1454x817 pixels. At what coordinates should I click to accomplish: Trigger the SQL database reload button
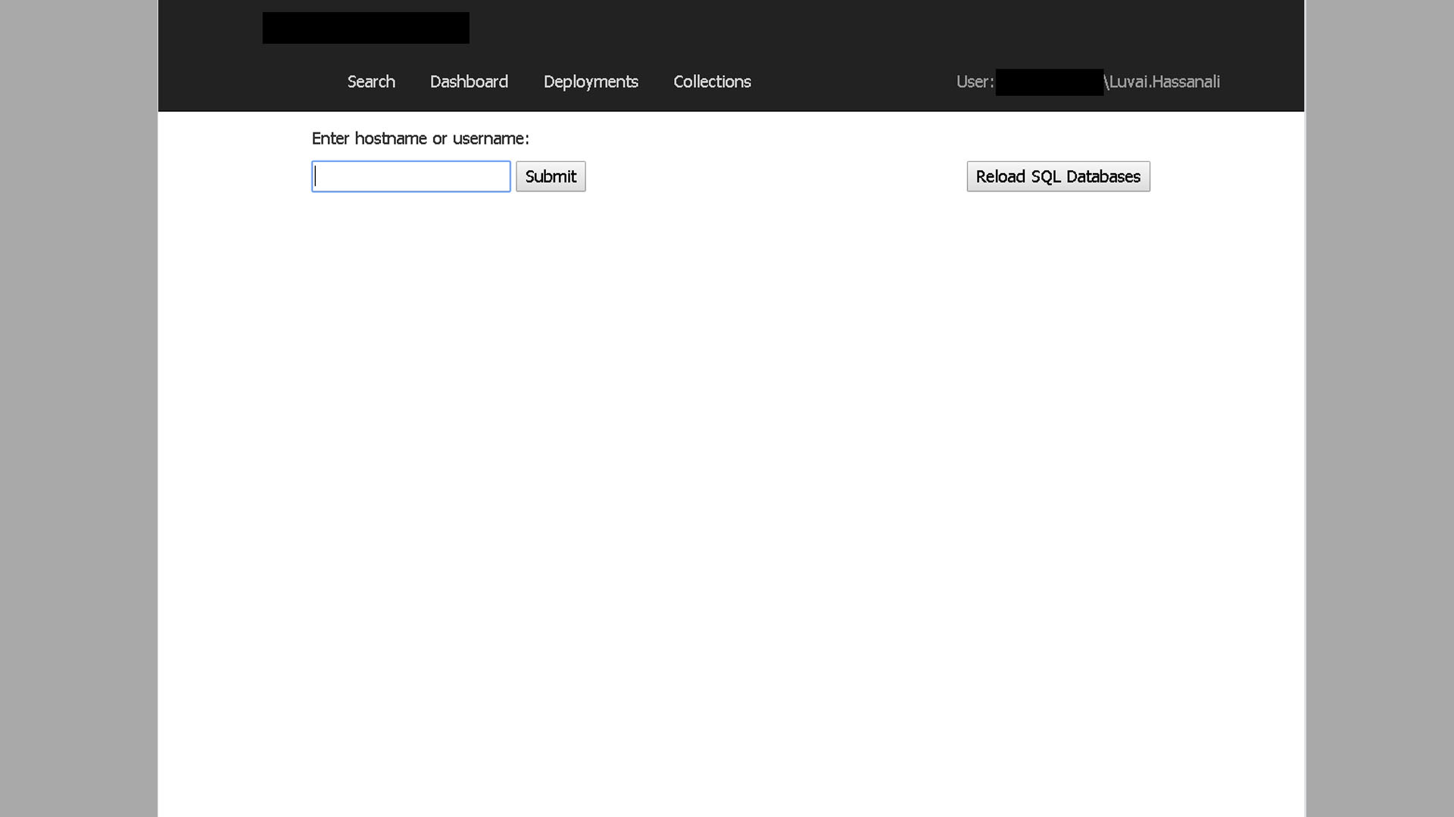coord(1058,176)
